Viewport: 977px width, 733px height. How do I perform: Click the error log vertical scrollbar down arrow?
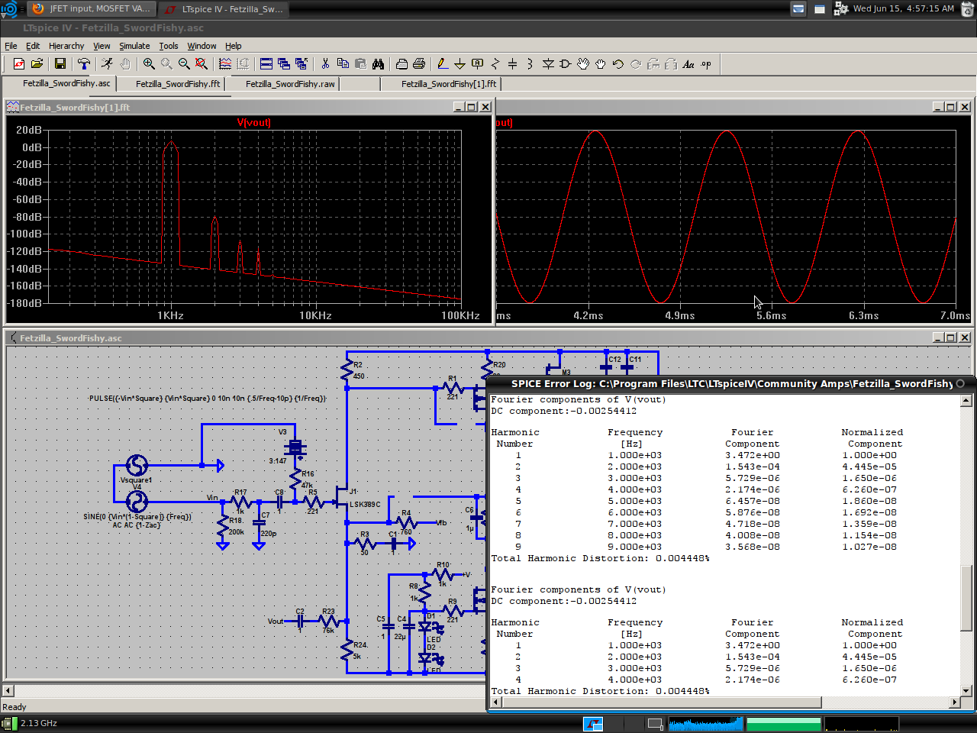pos(966,690)
